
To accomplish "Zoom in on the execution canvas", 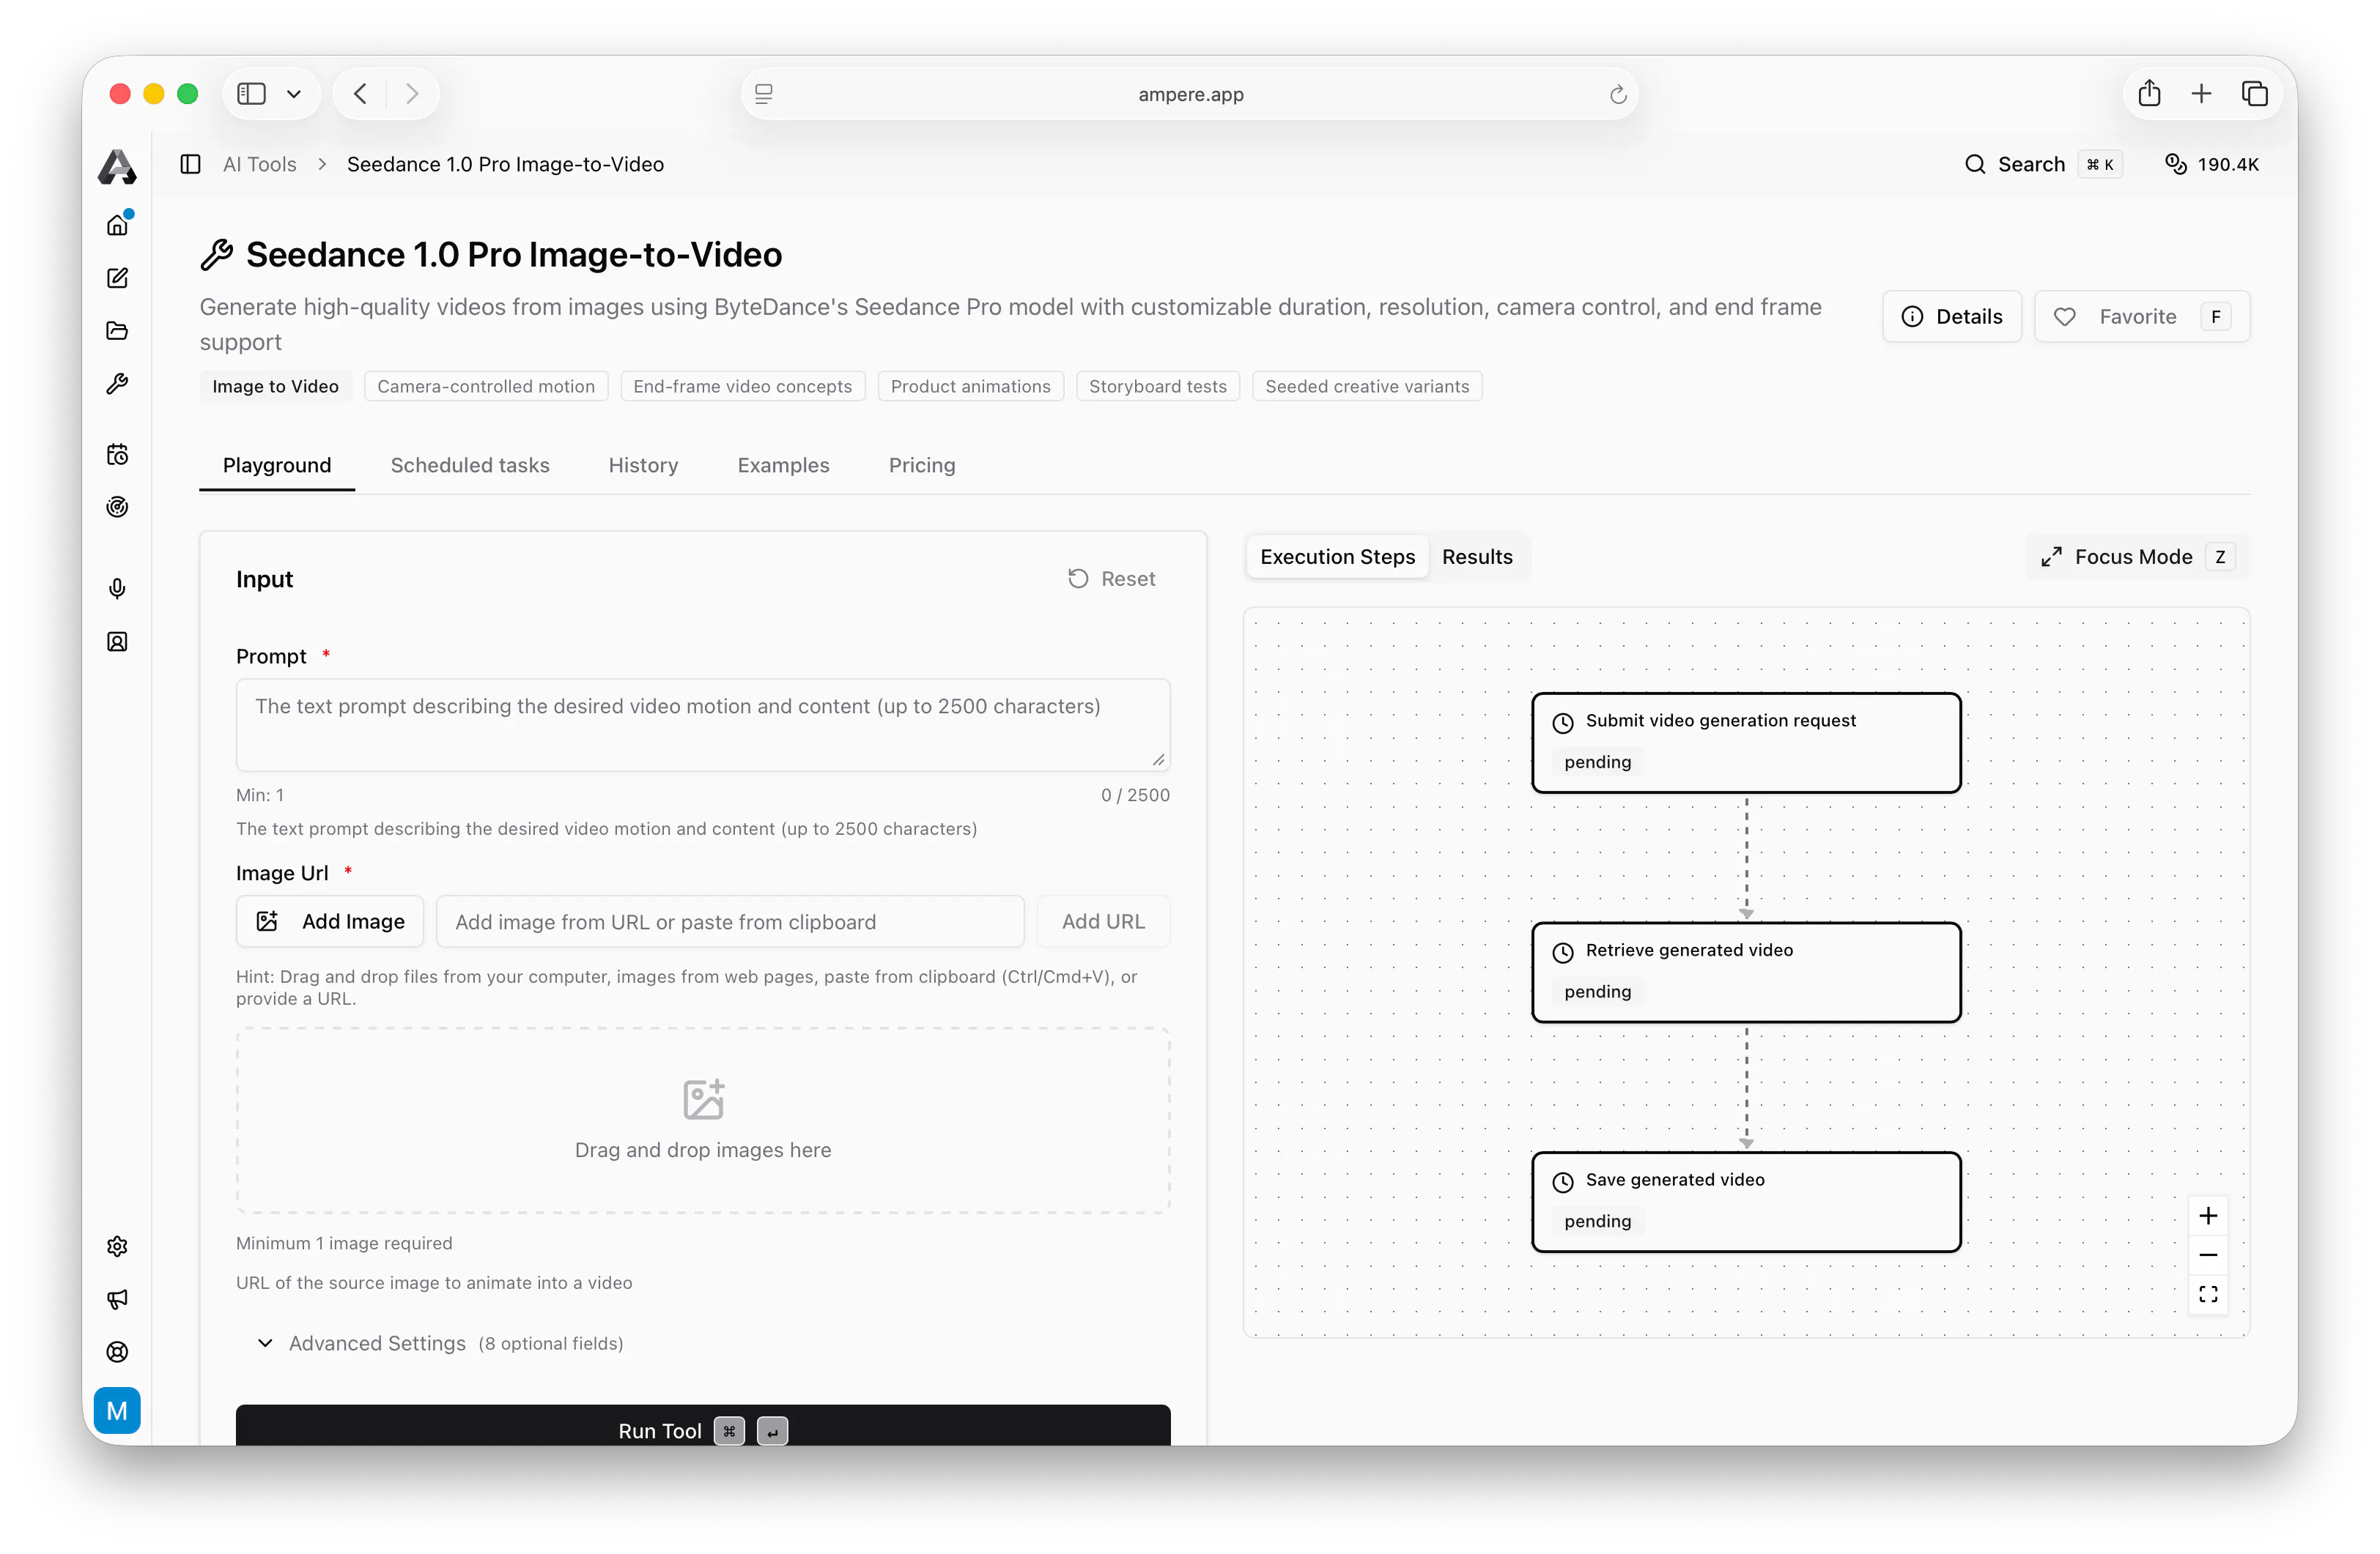I will click(x=2208, y=1216).
